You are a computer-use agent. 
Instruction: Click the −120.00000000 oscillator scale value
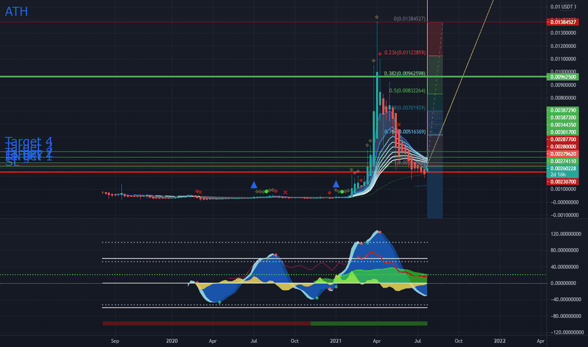point(567,332)
